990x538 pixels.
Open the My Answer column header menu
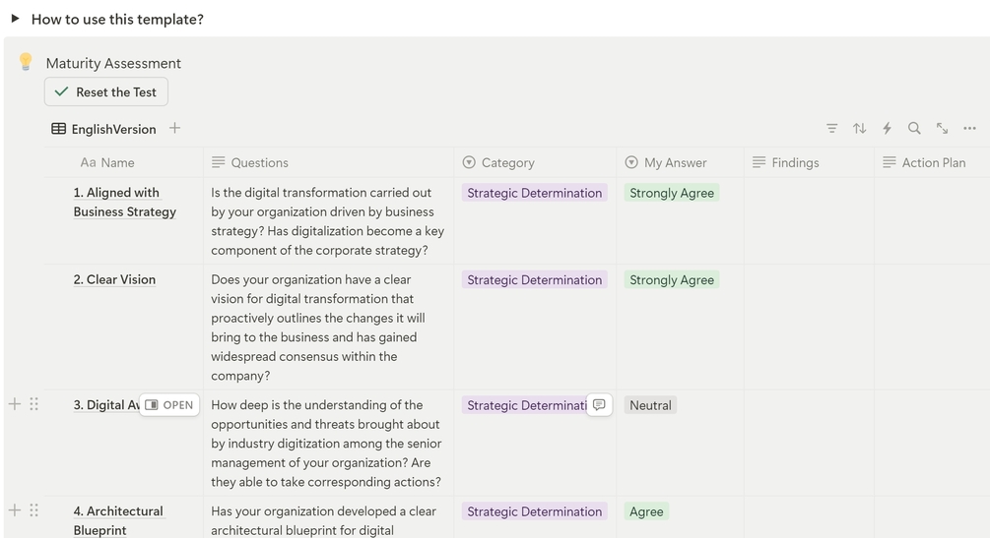[x=675, y=162]
